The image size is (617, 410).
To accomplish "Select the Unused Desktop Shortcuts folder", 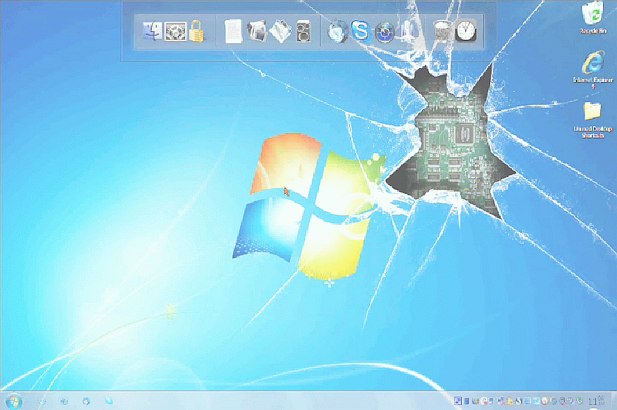I will pyautogui.click(x=593, y=120).
